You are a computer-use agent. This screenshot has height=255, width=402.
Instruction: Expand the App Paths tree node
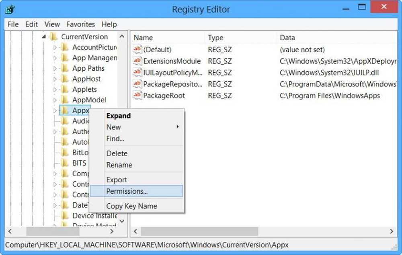coord(55,68)
